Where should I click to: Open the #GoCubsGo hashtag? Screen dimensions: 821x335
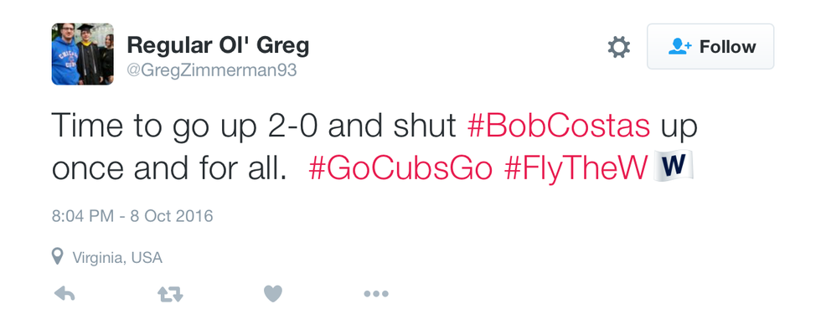pyautogui.click(x=400, y=167)
